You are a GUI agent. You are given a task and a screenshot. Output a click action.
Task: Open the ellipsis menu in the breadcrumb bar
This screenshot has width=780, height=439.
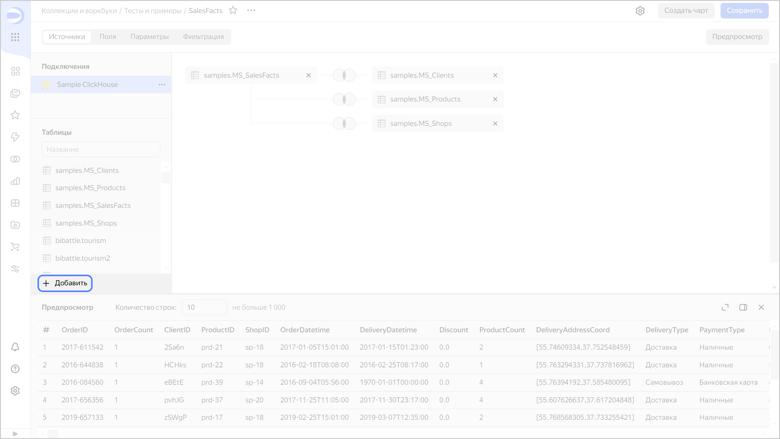(251, 10)
